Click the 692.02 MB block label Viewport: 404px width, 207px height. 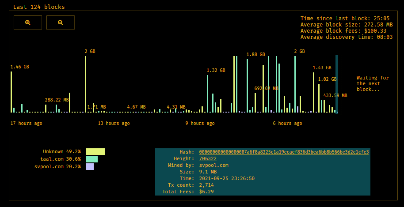(266, 88)
